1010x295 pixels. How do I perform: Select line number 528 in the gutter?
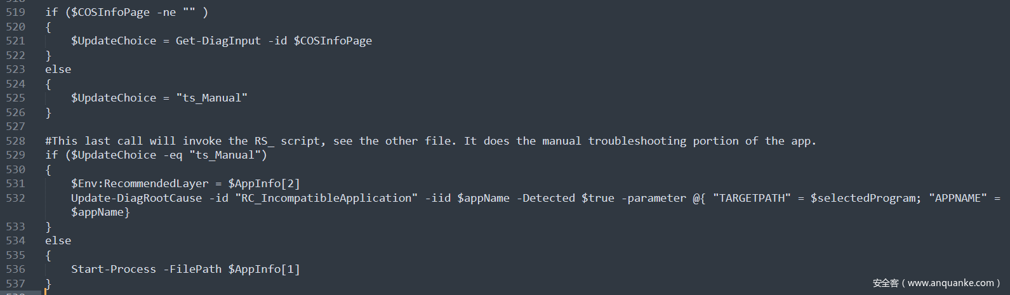pos(16,141)
